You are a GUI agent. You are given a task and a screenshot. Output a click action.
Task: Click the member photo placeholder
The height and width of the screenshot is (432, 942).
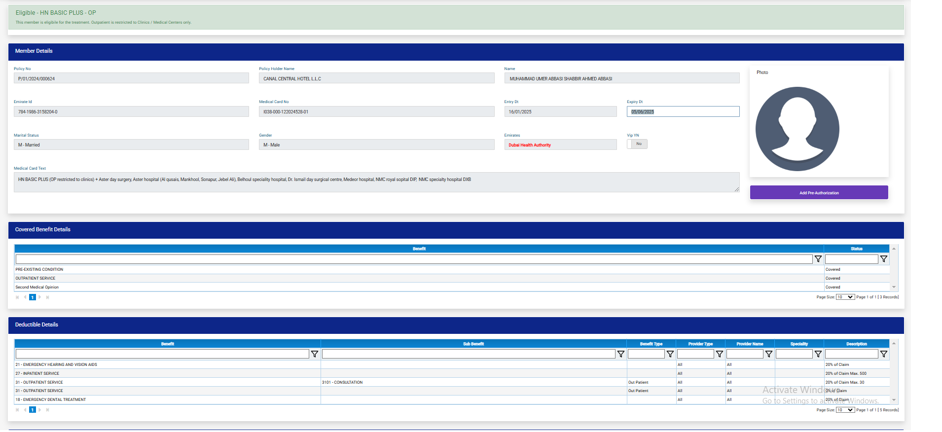pyautogui.click(x=797, y=129)
